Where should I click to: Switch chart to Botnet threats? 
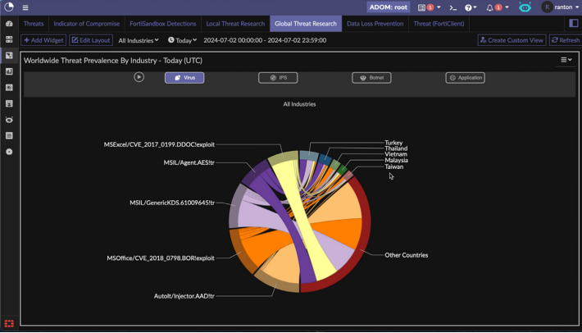371,78
